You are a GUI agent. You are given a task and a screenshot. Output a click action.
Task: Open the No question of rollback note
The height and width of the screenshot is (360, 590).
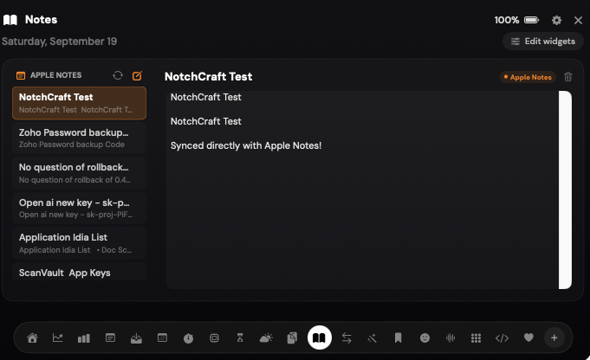(x=79, y=173)
